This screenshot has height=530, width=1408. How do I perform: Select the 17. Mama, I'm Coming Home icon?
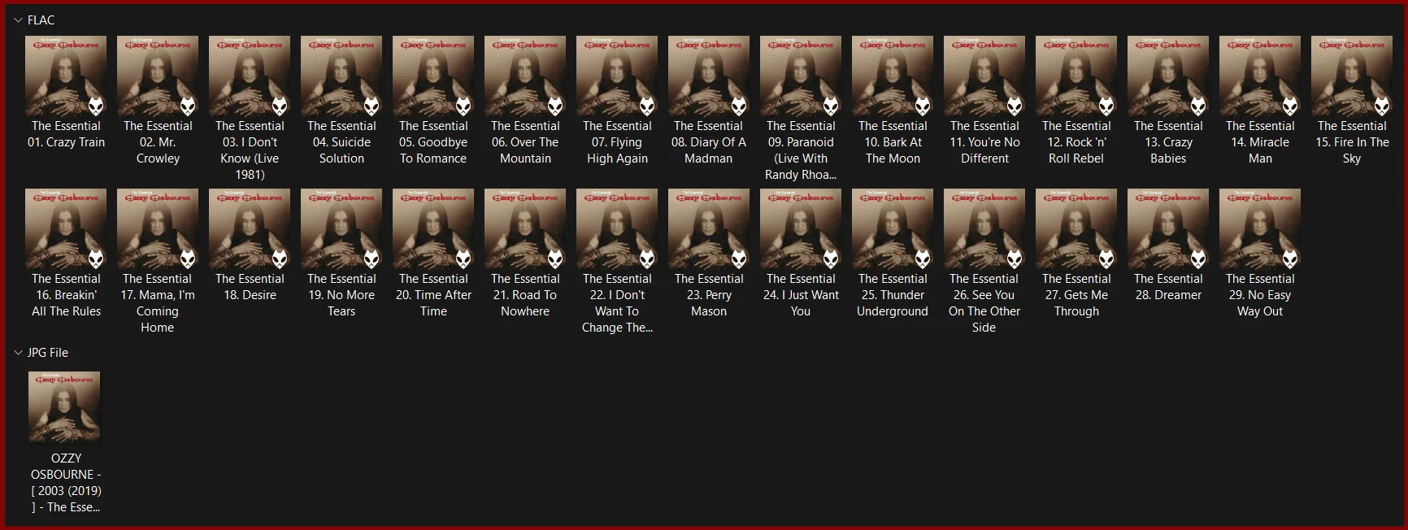(x=158, y=229)
